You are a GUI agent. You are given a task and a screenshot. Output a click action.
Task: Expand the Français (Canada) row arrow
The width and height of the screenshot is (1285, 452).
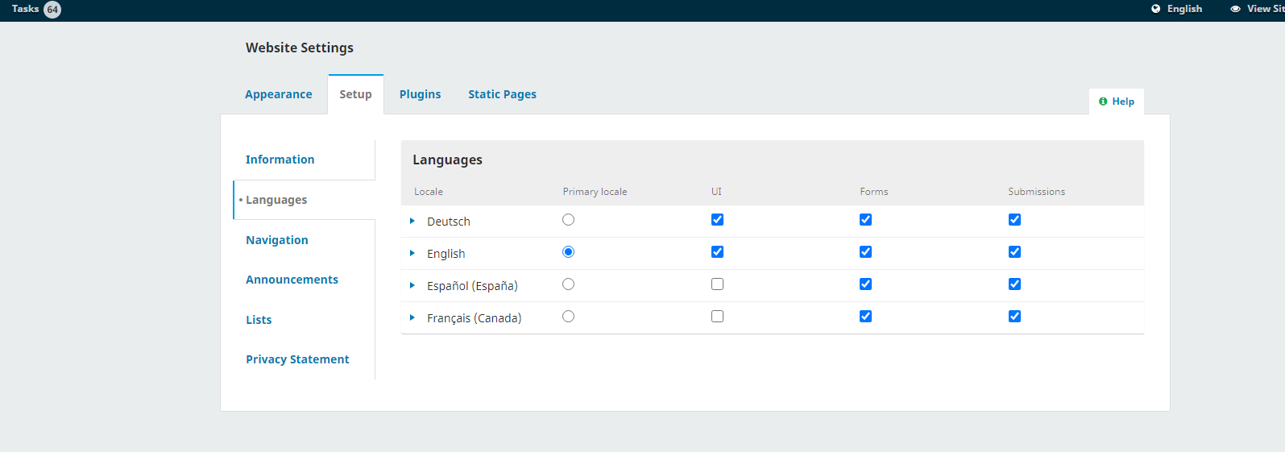pyautogui.click(x=412, y=317)
